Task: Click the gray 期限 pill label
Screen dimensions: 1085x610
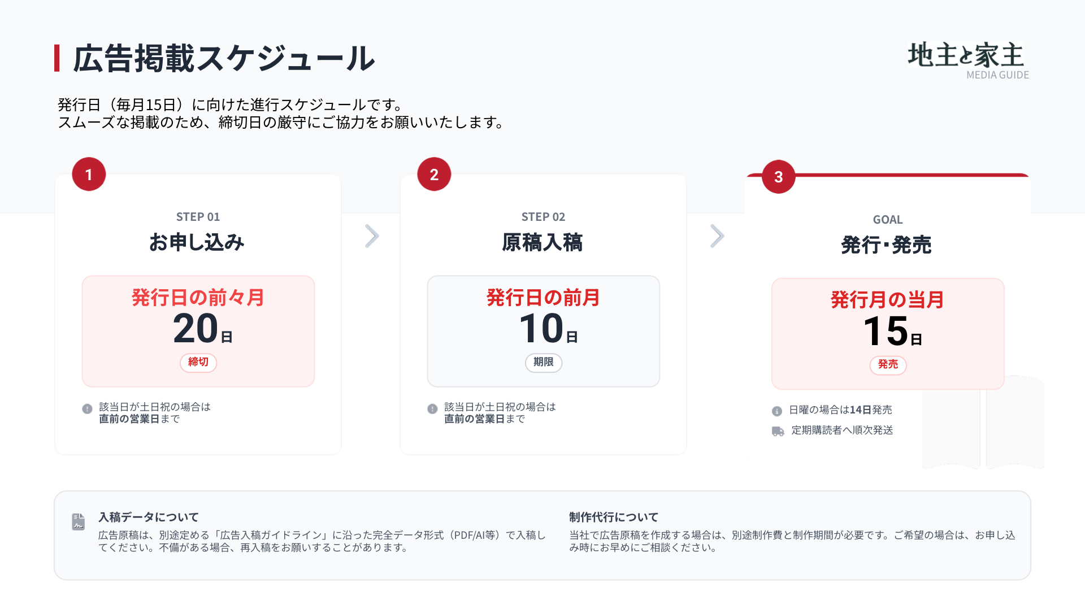Action: 543,362
